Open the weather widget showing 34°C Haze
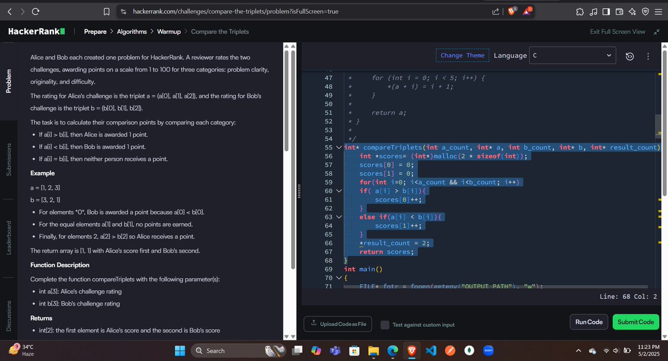 pos(21,350)
